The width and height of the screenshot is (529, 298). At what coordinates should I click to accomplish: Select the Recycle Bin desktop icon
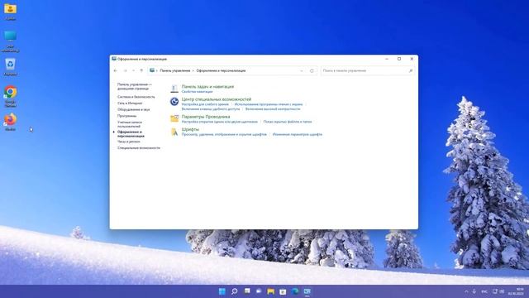10,67
